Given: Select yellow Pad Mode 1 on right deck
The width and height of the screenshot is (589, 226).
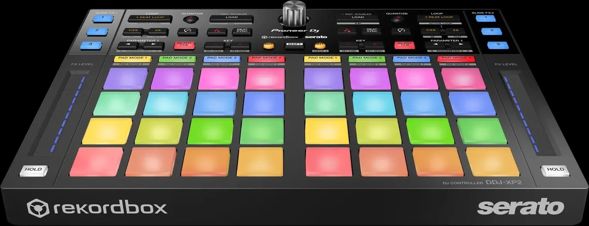Looking at the screenshot, I should (323, 59).
